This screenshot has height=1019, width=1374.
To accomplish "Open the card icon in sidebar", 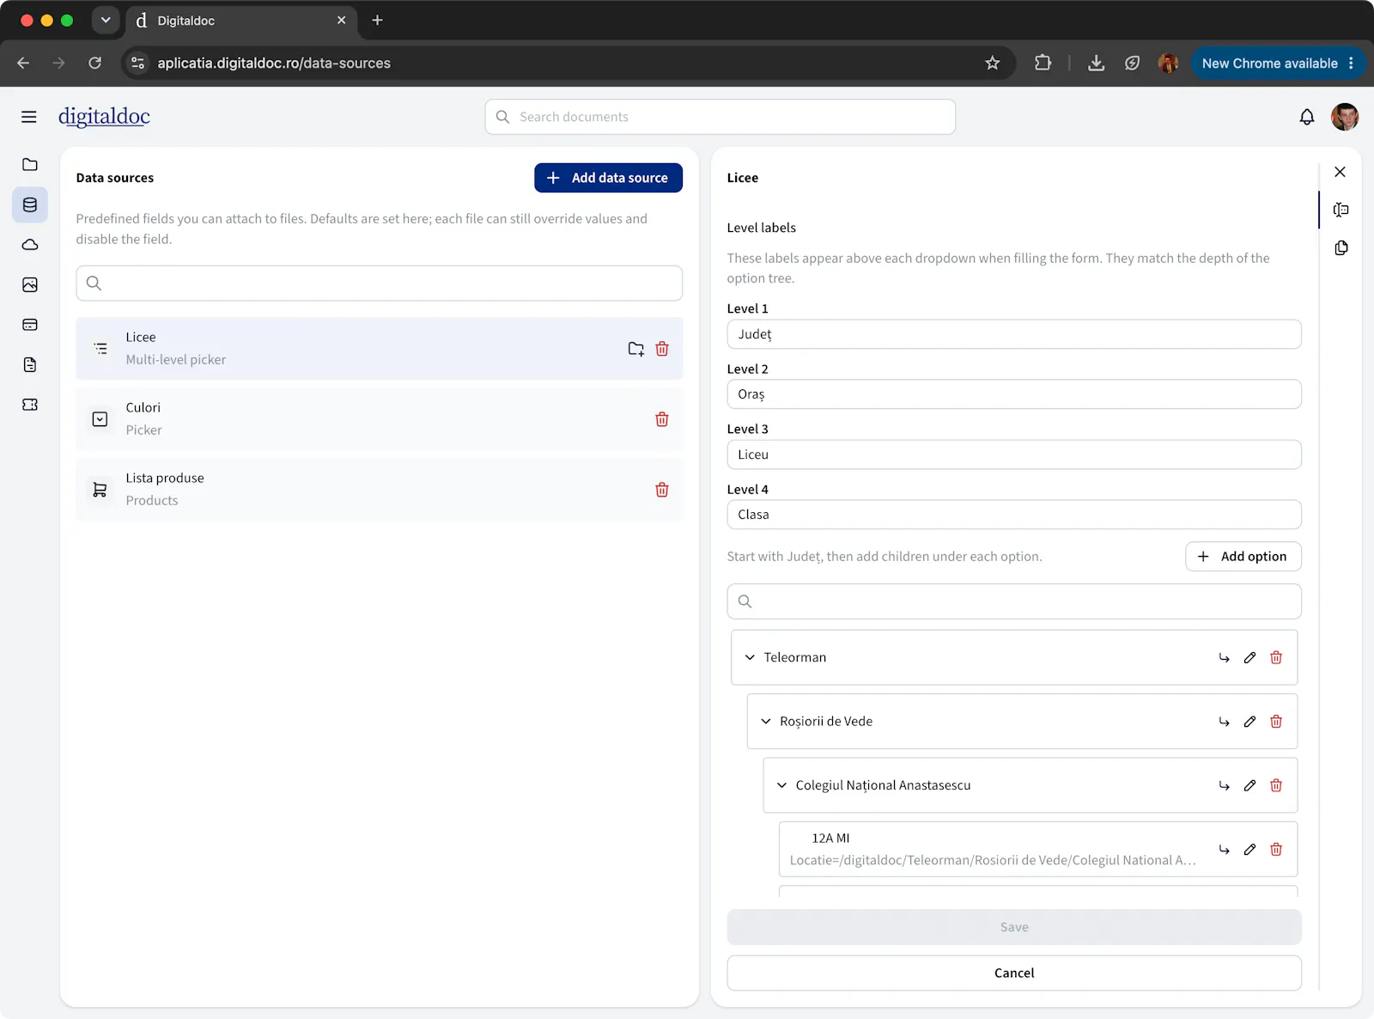I will pos(30,325).
